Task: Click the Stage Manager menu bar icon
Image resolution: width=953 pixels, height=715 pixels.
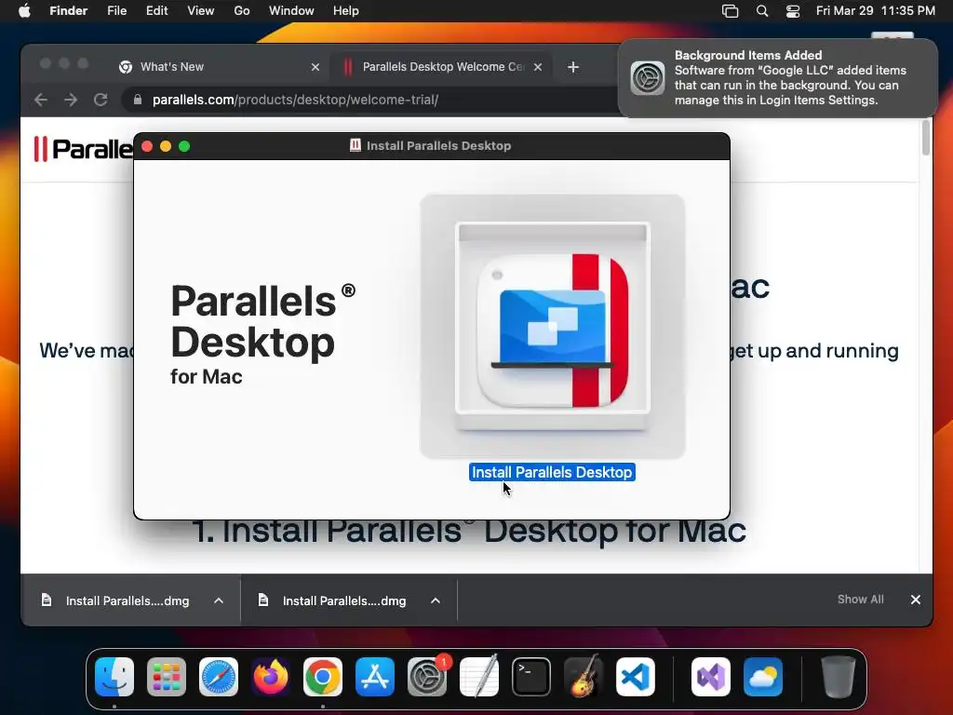Action: tap(730, 11)
